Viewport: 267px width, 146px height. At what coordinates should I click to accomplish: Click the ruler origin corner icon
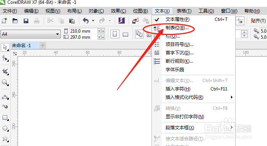pos(15,54)
